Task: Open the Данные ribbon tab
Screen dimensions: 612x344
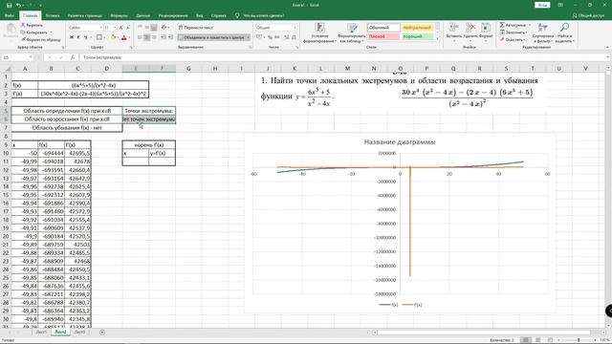Action: [x=142, y=15]
